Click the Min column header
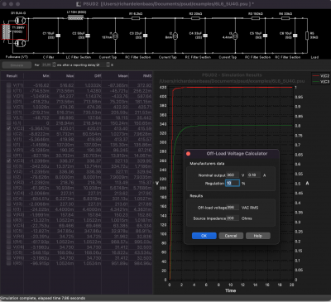Viewport: 331px width, 302px height. [x=46, y=76]
